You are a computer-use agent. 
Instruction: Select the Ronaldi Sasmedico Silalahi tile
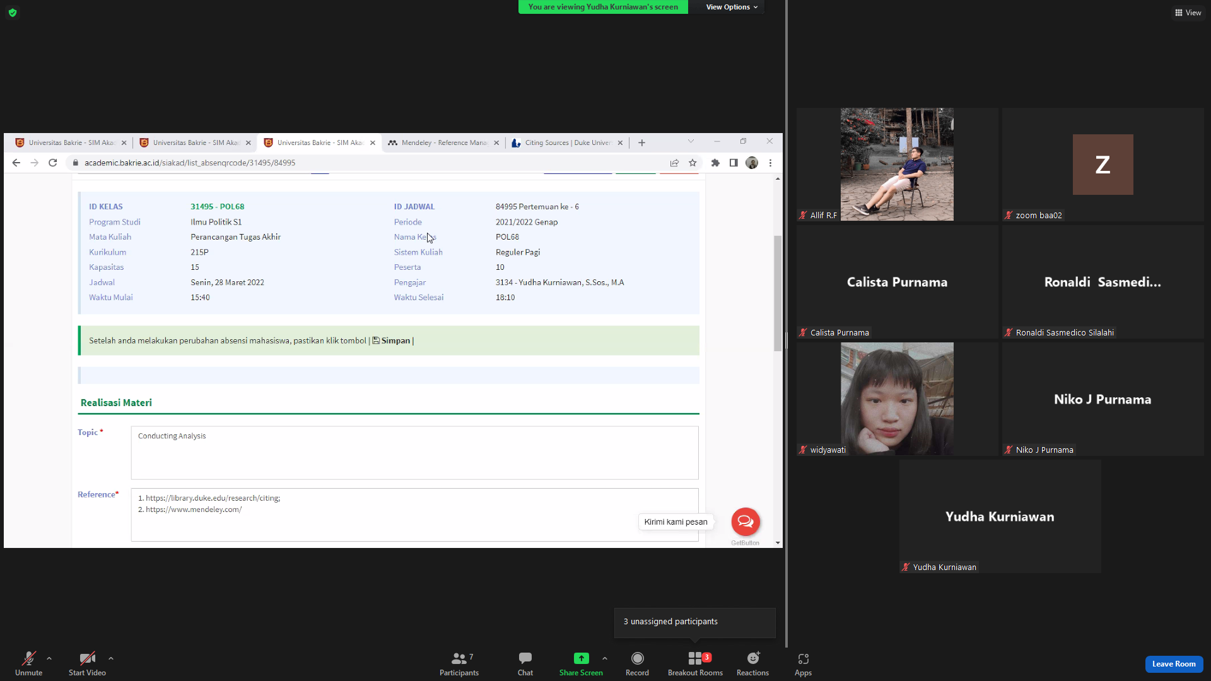pyautogui.click(x=1103, y=282)
